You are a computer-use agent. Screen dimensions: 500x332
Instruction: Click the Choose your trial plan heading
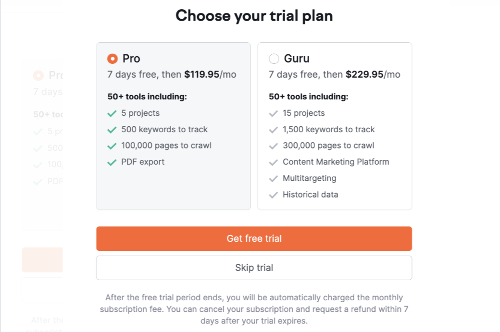pos(254,16)
